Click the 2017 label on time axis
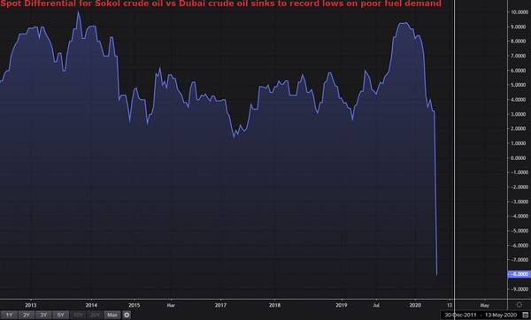The image size is (531, 320). (x=220, y=305)
